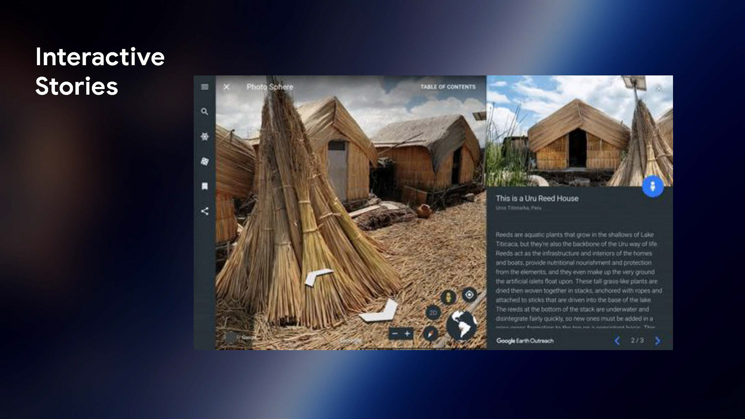Open the Table of Contents
The width and height of the screenshot is (745, 419).
[448, 87]
